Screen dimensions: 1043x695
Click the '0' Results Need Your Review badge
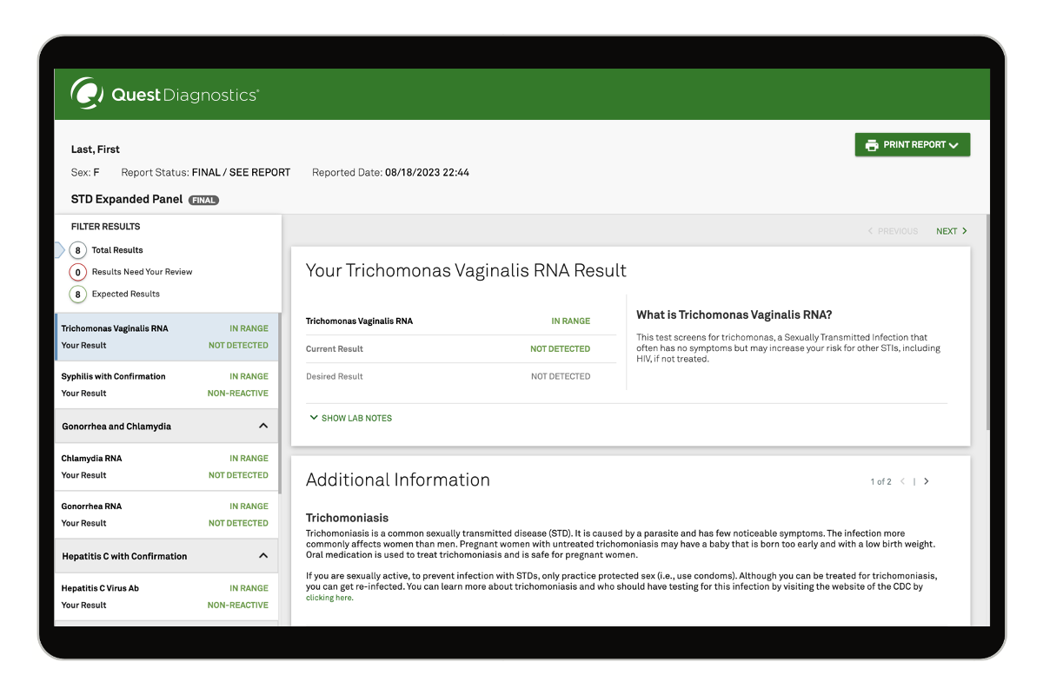[x=77, y=272]
